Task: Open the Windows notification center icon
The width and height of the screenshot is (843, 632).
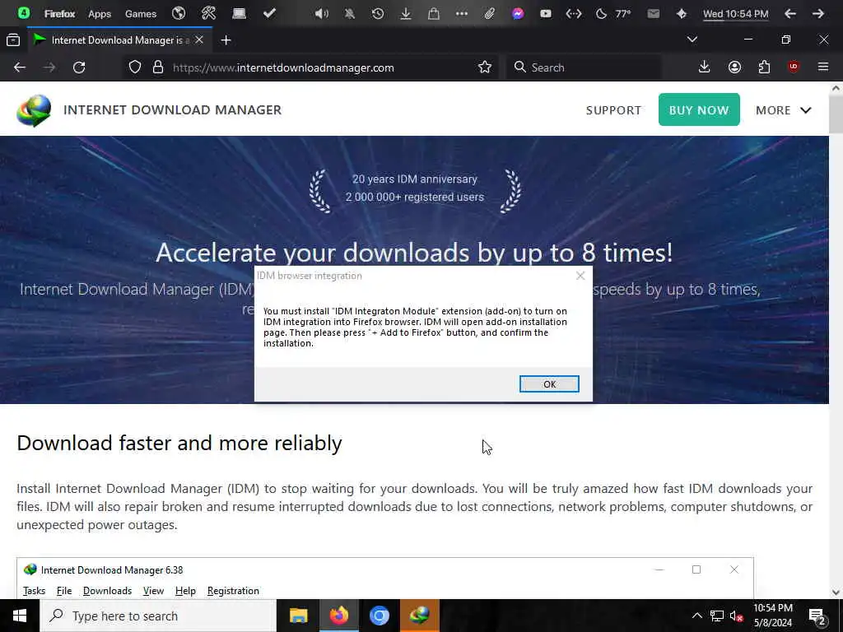Action: tap(817, 616)
